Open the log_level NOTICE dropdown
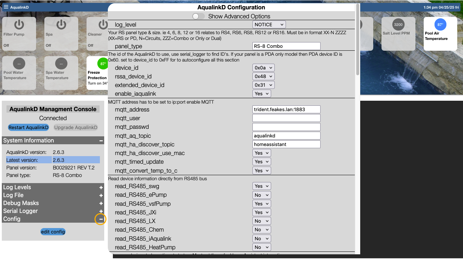The height and width of the screenshot is (259, 463). 269,24
